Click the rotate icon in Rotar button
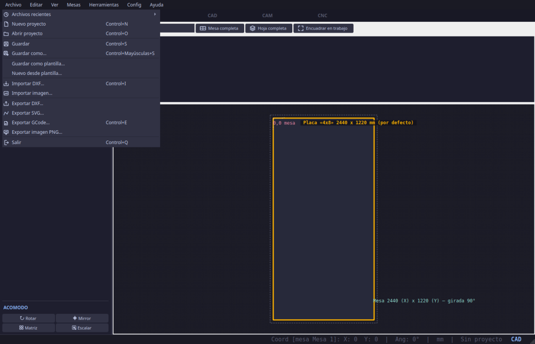 click(22, 318)
